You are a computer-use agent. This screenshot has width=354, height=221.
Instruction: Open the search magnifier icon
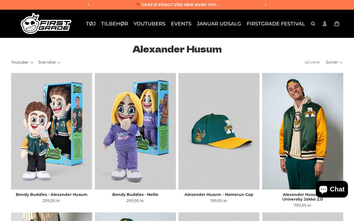click(313, 24)
